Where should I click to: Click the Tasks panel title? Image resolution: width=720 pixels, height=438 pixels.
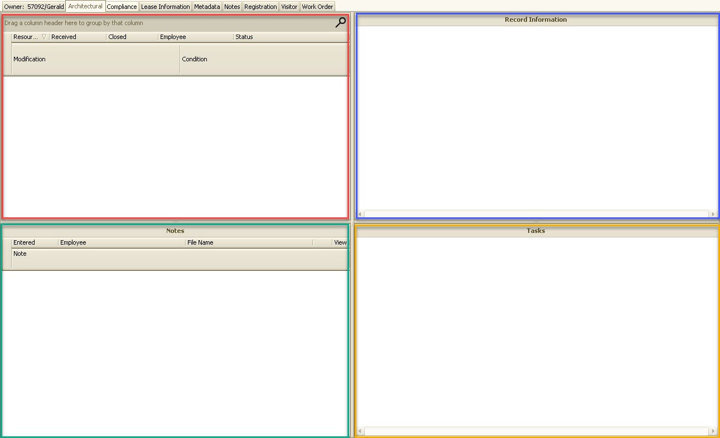pyautogui.click(x=535, y=231)
